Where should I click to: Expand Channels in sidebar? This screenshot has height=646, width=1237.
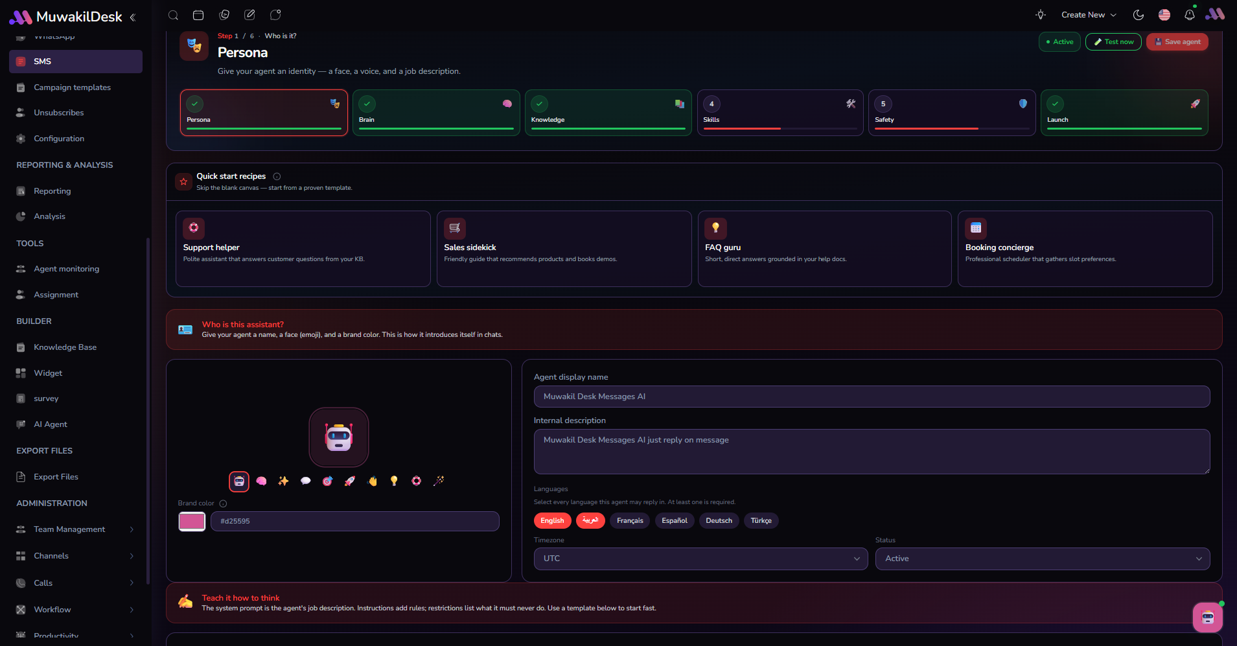click(x=76, y=556)
